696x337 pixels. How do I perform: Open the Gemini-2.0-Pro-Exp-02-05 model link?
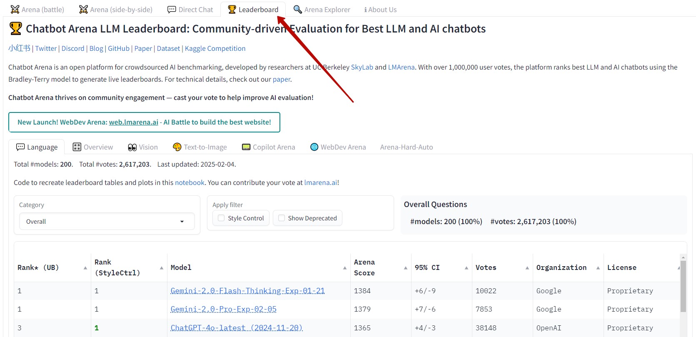point(223,309)
